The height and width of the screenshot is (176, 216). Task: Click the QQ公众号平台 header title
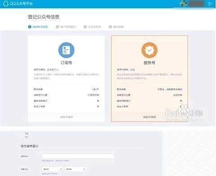tap(21, 4)
